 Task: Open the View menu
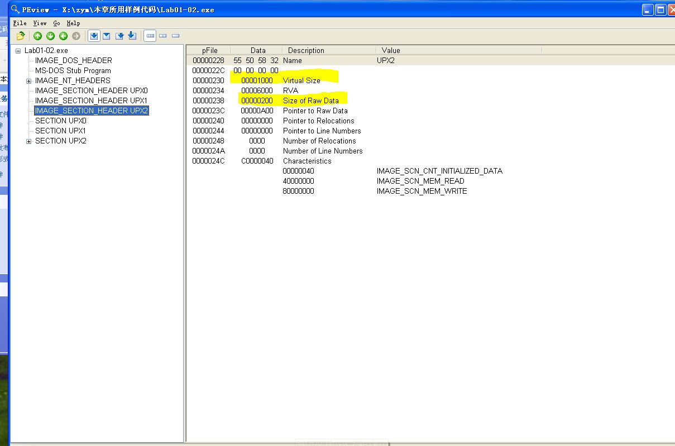tap(40, 23)
